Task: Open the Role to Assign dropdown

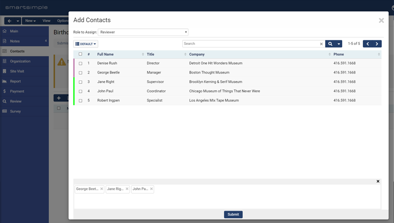Action: 143,32
